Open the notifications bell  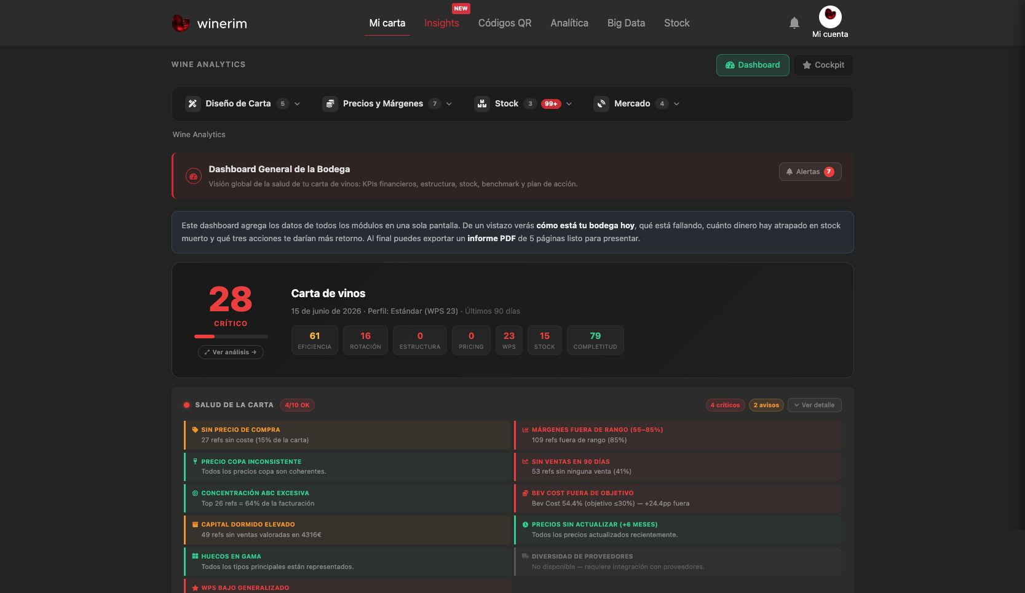point(794,23)
